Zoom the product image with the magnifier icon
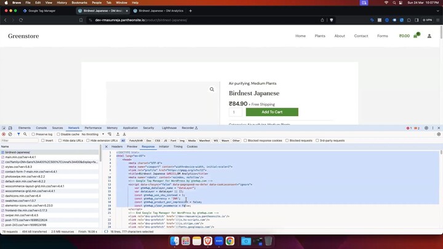443x249 pixels. (x=212, y=90)
